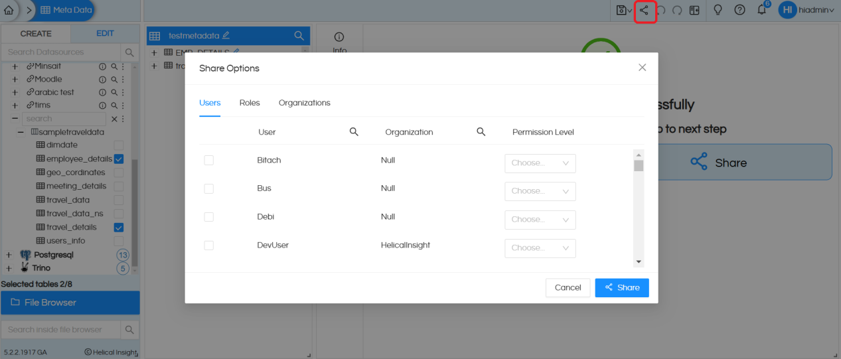Toggle the panel layout icon in toolbar
This screenshot has width=841, height=359.
pyautogui.click(x=694, y=10)
